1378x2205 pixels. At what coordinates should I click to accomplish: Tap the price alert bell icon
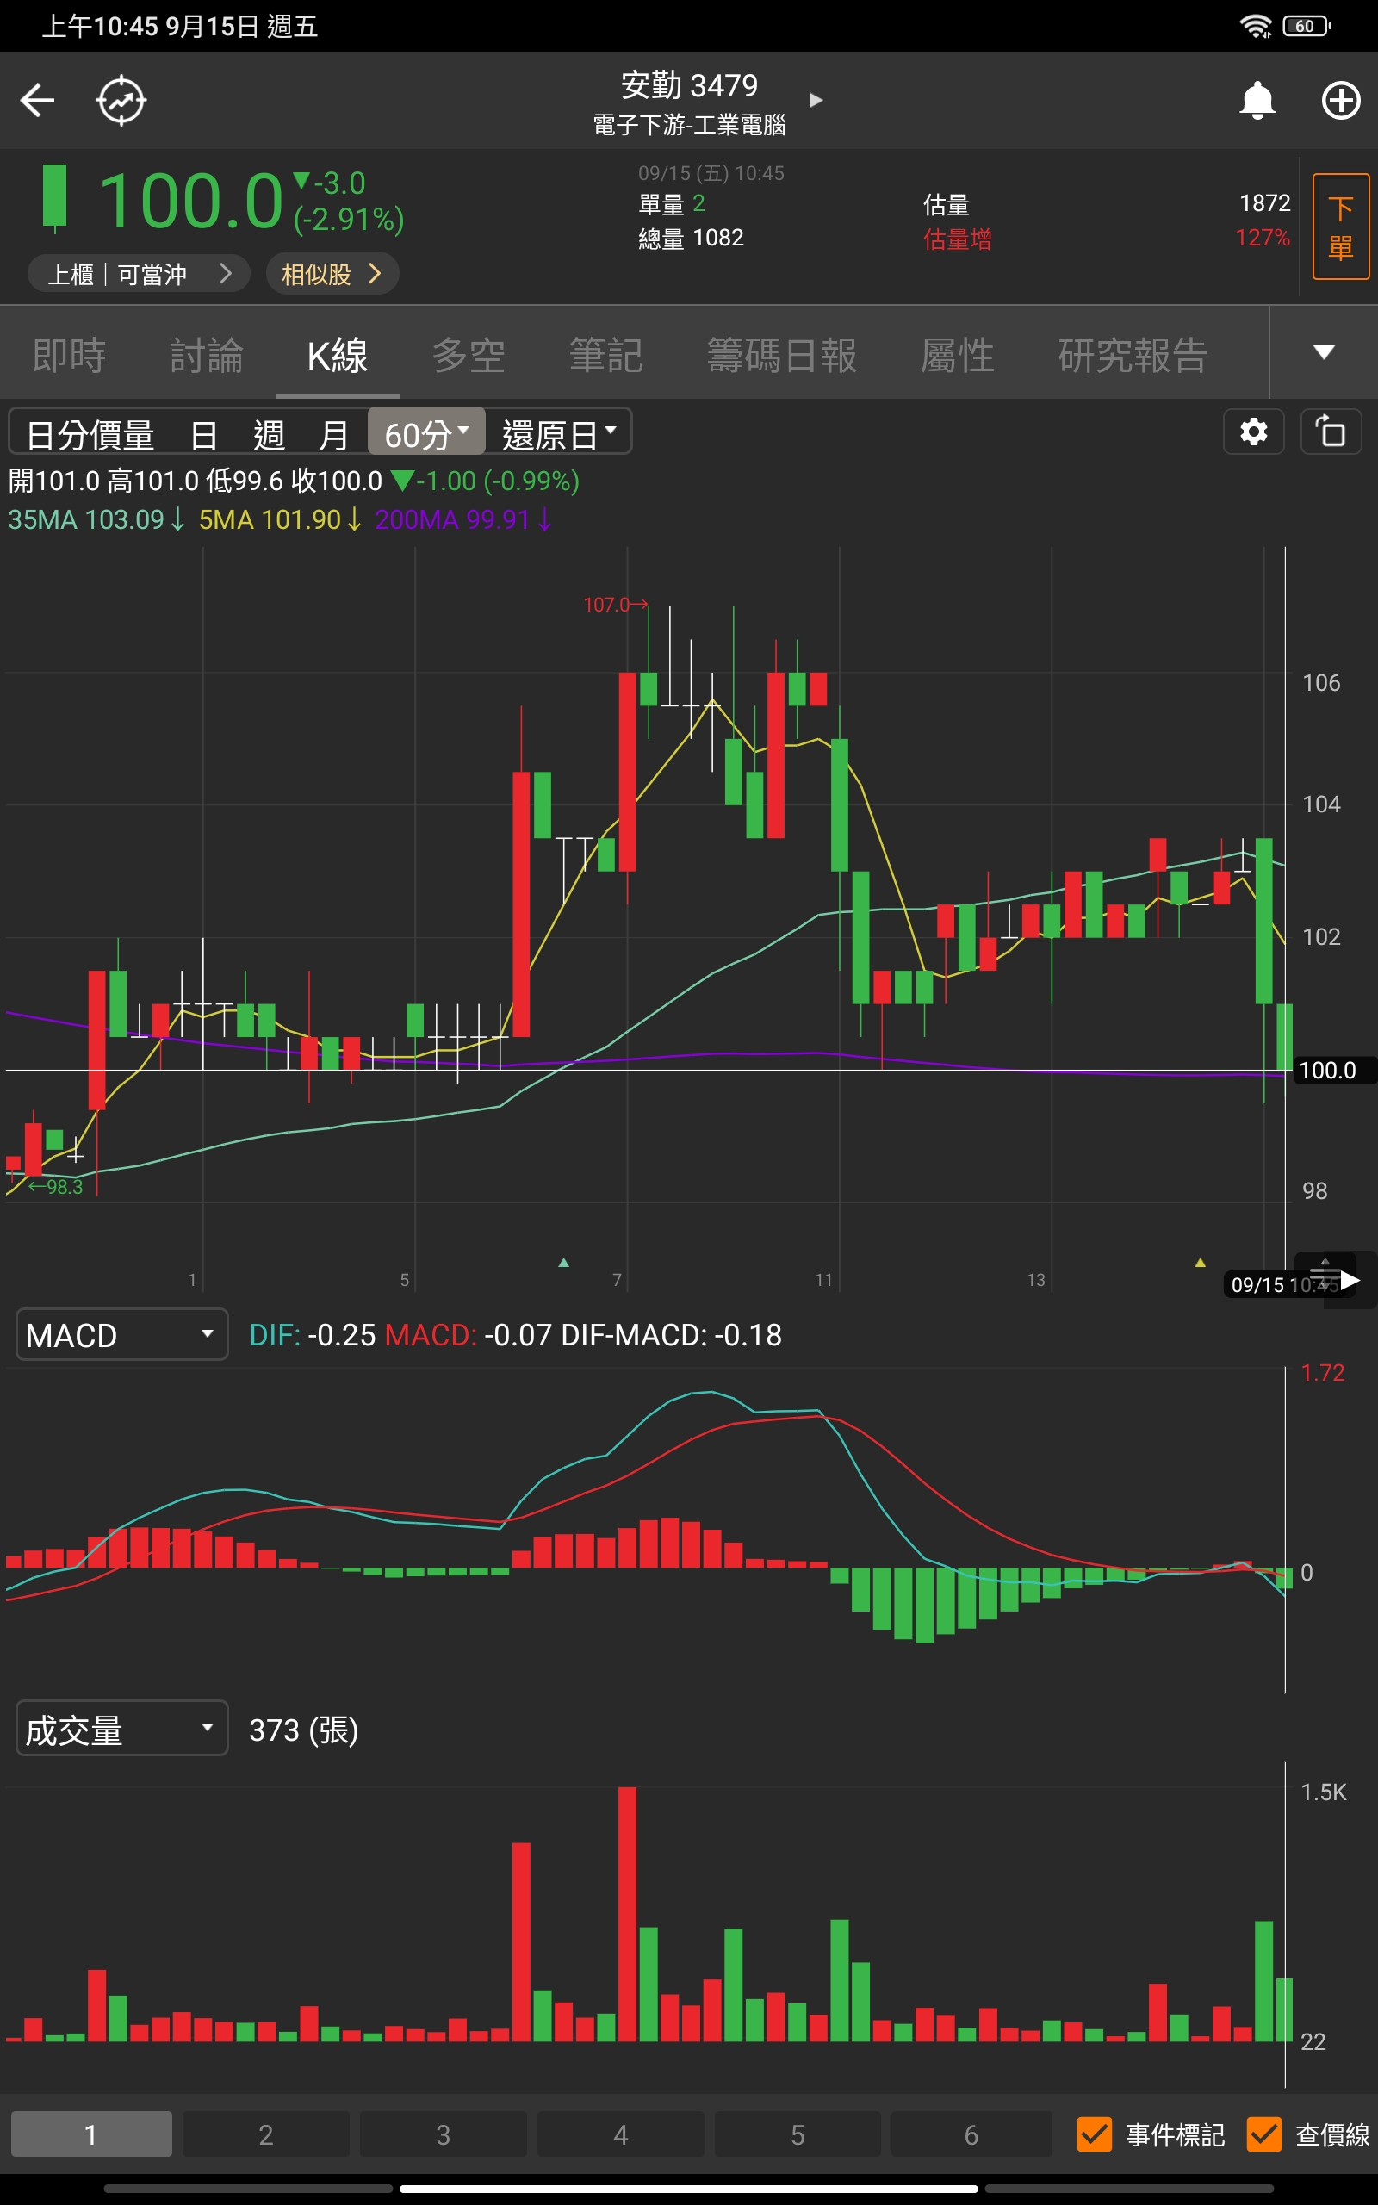[1257, 100]
